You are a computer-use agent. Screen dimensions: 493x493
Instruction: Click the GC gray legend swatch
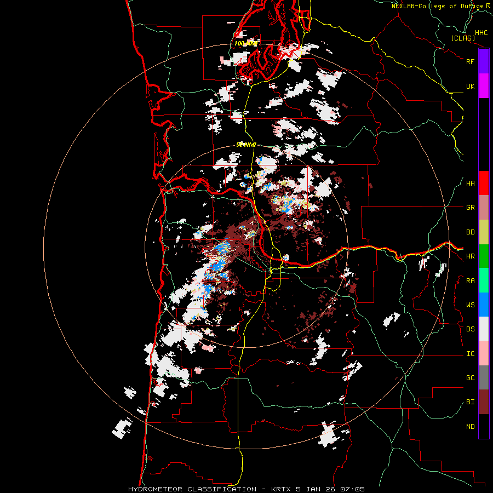(x=484, y=377)
